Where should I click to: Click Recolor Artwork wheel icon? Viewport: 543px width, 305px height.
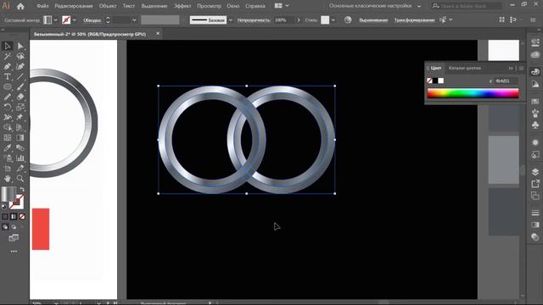click(348, 20)
